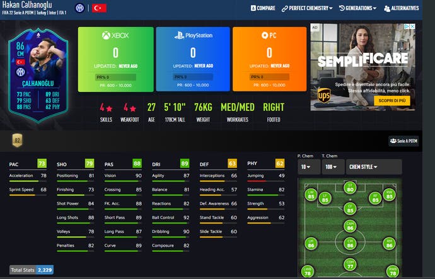Click the Long Shots 88 stat row

(76, 219)
